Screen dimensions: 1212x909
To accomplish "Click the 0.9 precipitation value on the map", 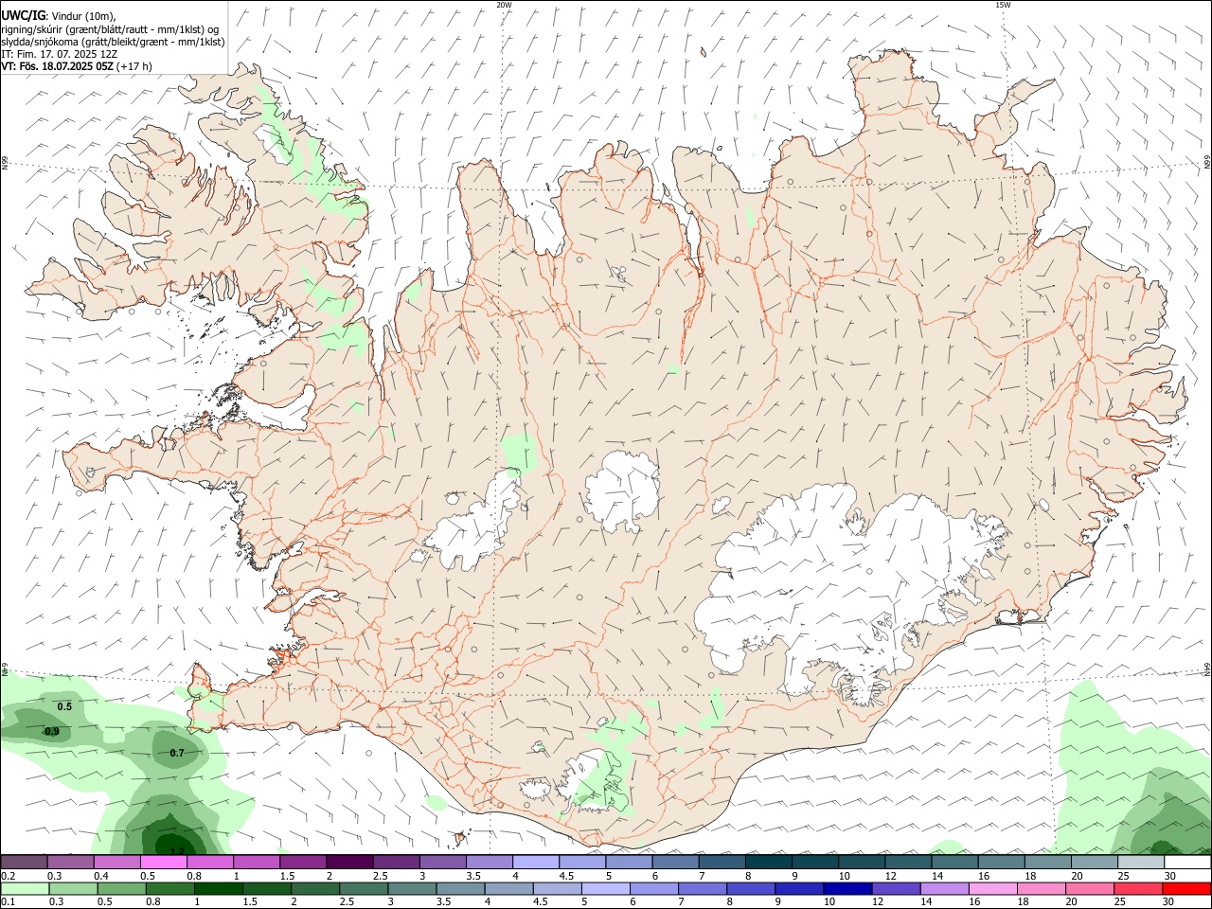I will [x=52, y=731].
